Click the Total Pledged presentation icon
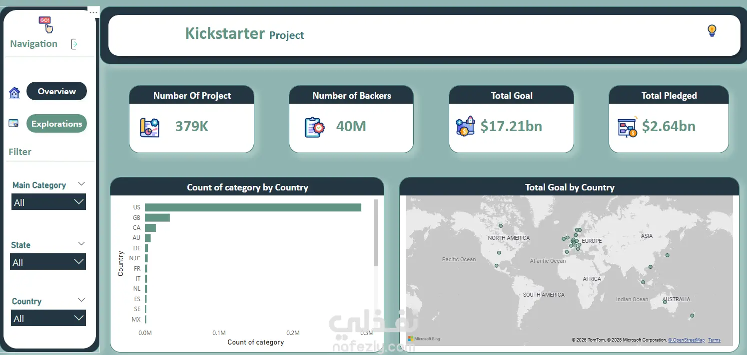This screenshot has height=355, width=747. [x=628, y=127]
